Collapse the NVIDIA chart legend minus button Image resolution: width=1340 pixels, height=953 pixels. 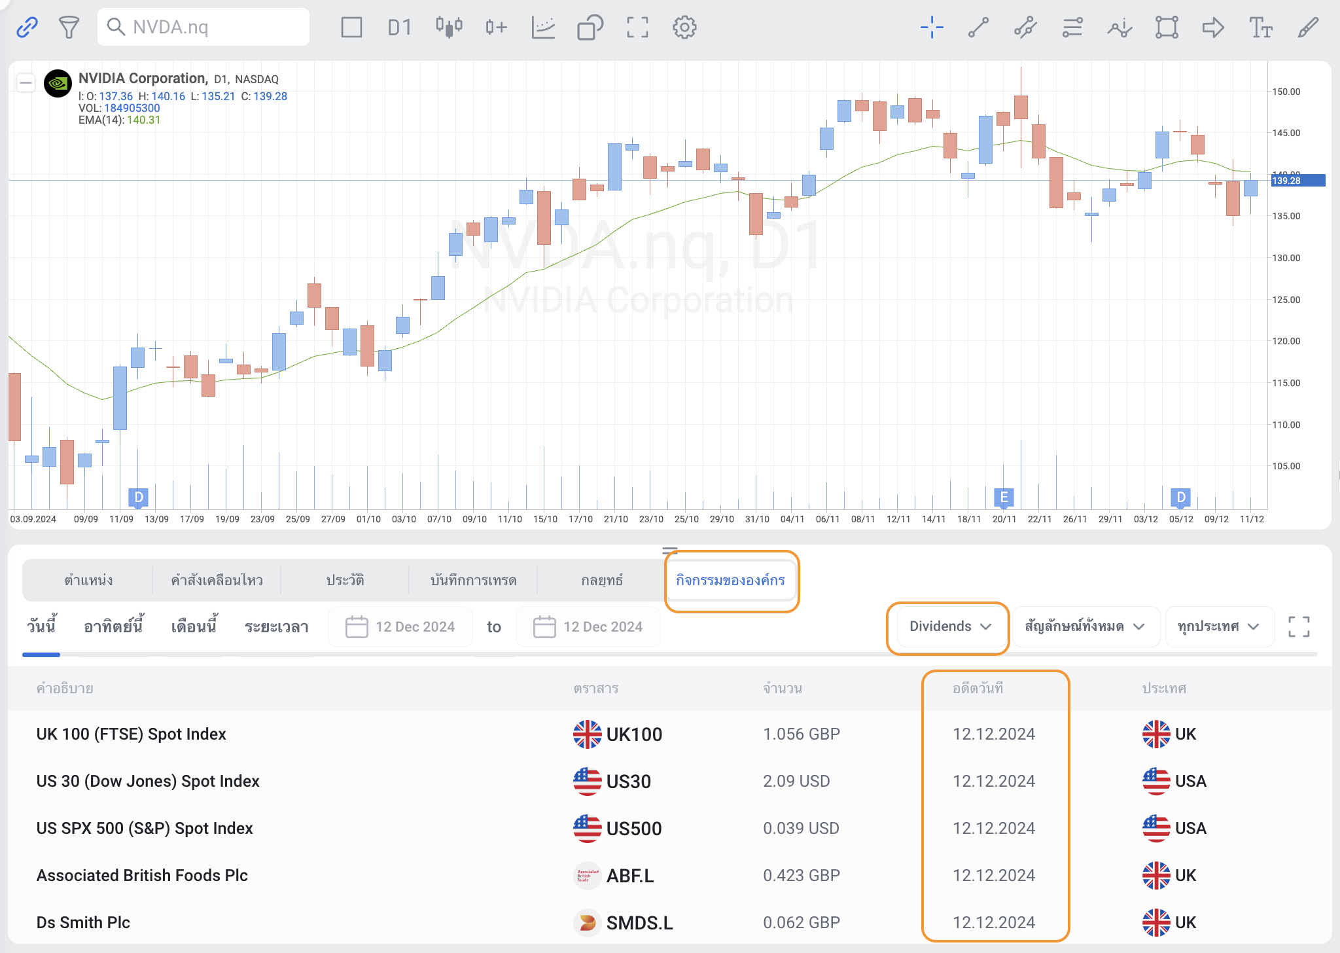(x=26, y=82)
